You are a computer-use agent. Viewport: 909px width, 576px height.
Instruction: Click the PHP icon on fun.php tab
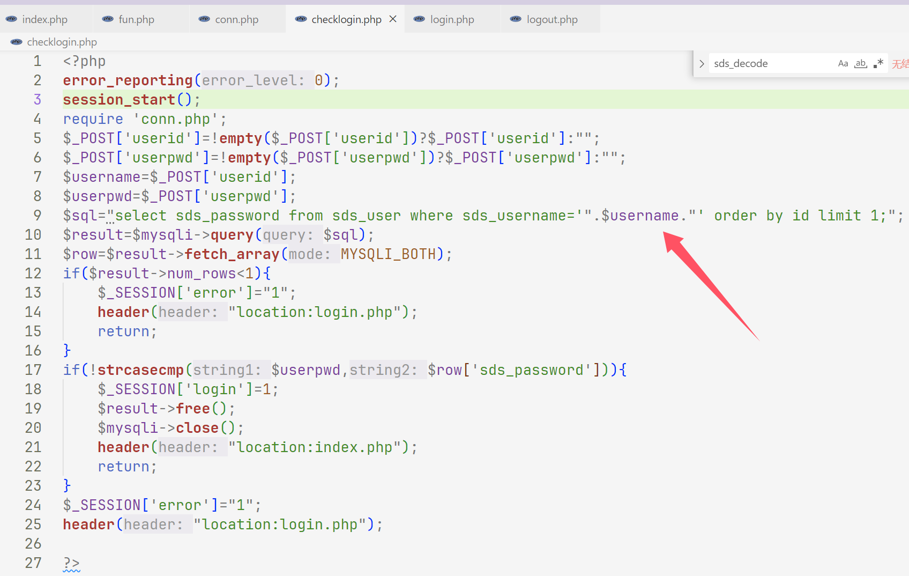[108, 19]
